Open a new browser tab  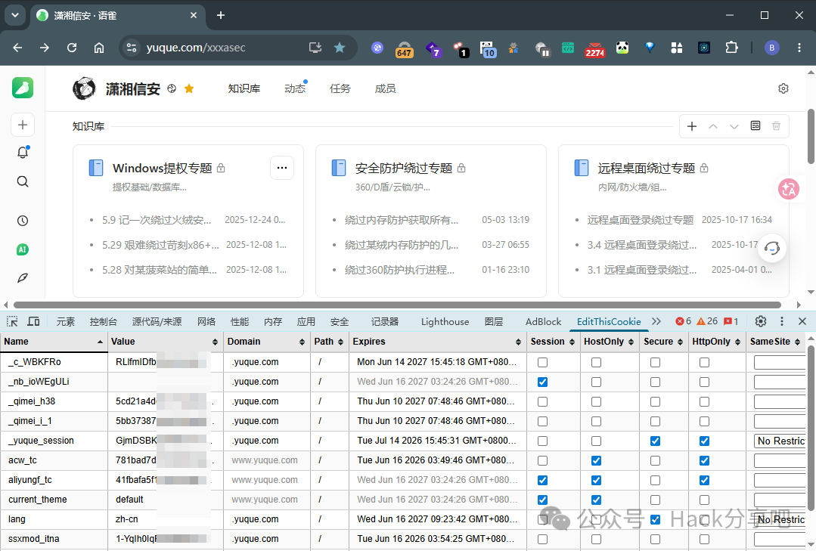(x=221, y=15)
